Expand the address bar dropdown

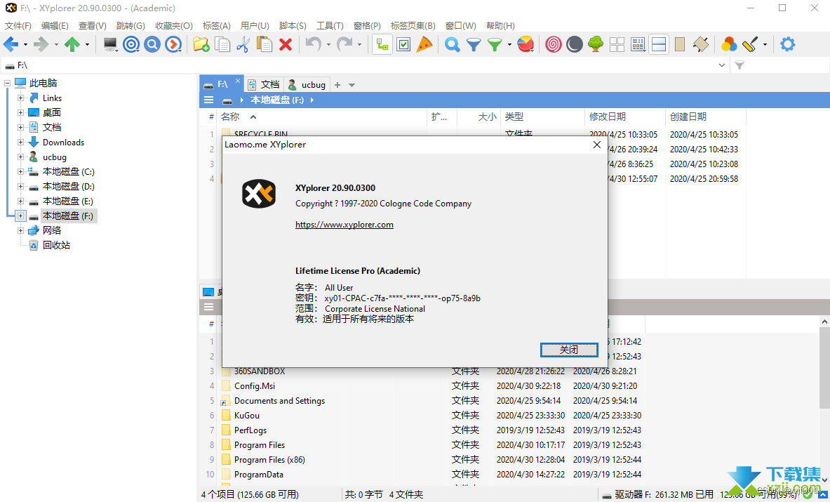[x=721, y=65]
